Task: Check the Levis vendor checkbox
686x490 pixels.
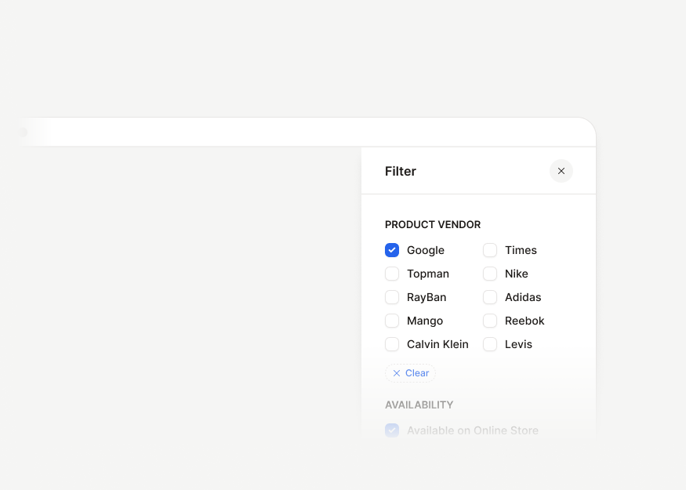Action: (490, 344)
